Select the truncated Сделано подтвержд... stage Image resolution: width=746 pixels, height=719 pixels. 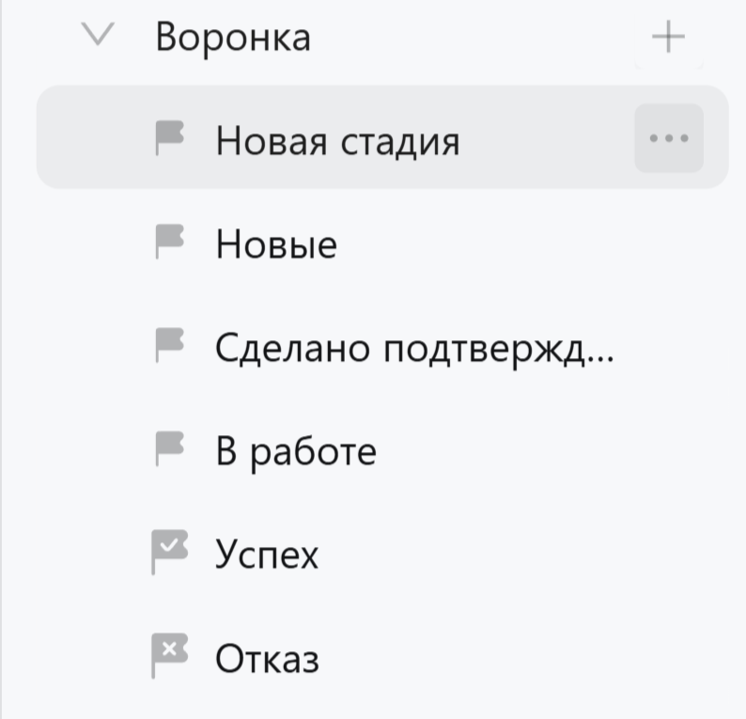(x=413, y=348)
